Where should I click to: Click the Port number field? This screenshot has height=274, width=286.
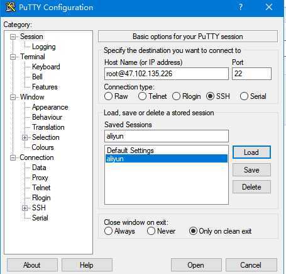(251, 74)
